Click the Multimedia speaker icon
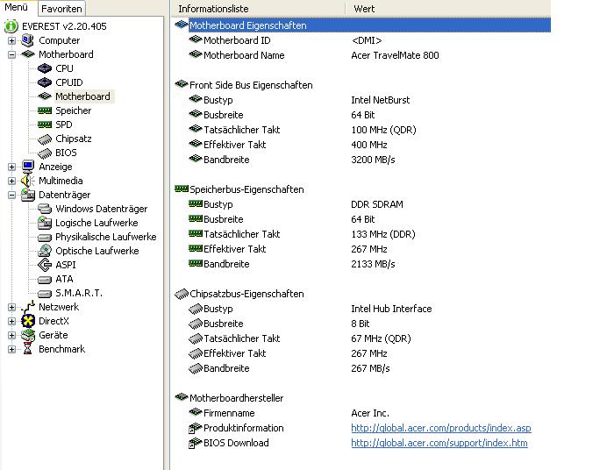 28,181
